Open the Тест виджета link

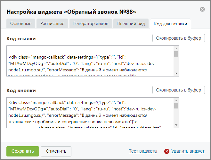[143, 151]
